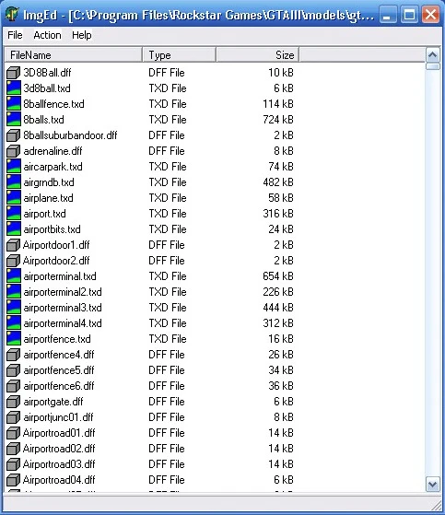Screen dimensions: 445x515
Task: Select the Airportroad04.dff file name
Action: pyautogui.click(x=59, y=480)
